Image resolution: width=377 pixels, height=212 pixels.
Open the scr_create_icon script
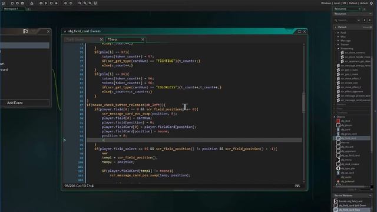[x=349, y=83]
